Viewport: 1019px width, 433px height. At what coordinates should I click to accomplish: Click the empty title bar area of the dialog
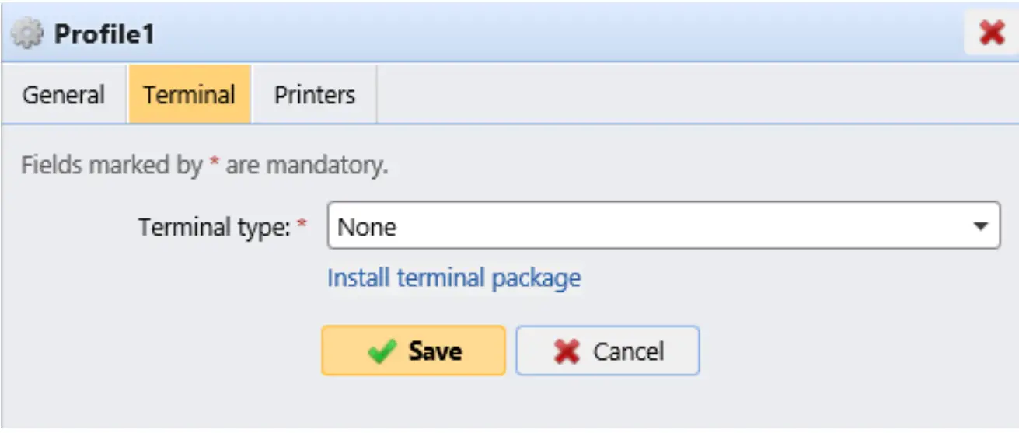click(x=544, y=34)
